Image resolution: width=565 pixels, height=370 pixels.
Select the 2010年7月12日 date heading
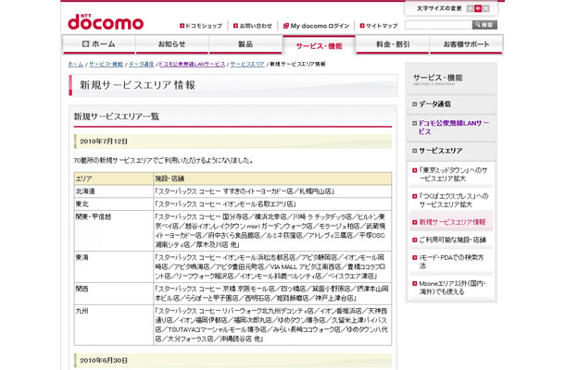(x=104, y=142)
